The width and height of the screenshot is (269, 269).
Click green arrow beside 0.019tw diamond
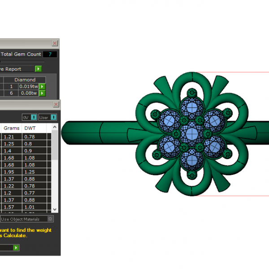42,87
